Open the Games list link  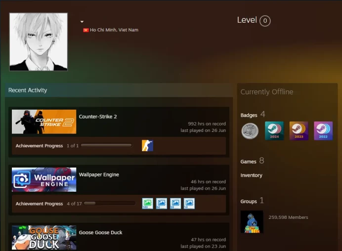coord(248,162)
